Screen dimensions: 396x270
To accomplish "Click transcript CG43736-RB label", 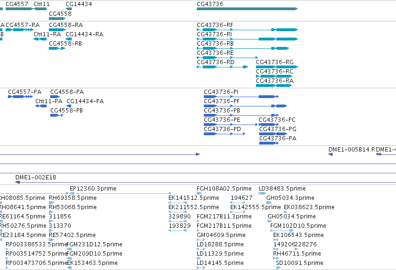I will point(215,44).
